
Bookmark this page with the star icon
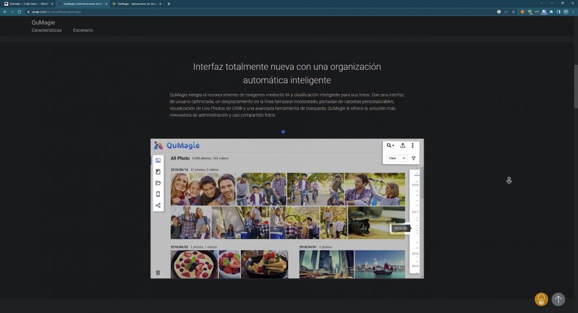[513, 11]
